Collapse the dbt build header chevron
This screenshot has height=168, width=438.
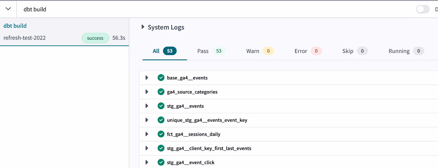coord(8,9)
